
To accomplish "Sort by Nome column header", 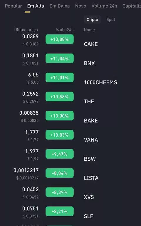I will tap(89, 30).
